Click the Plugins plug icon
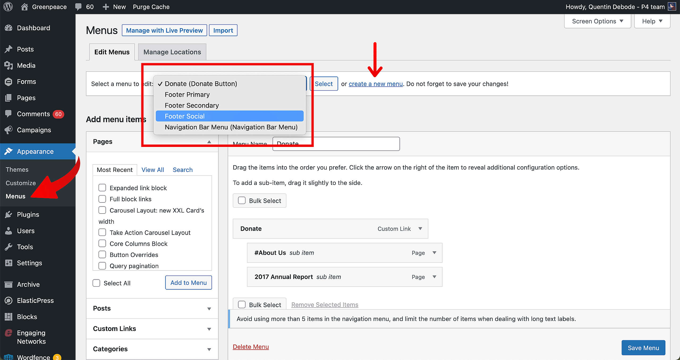680x360 pixels. pos(8,214)
